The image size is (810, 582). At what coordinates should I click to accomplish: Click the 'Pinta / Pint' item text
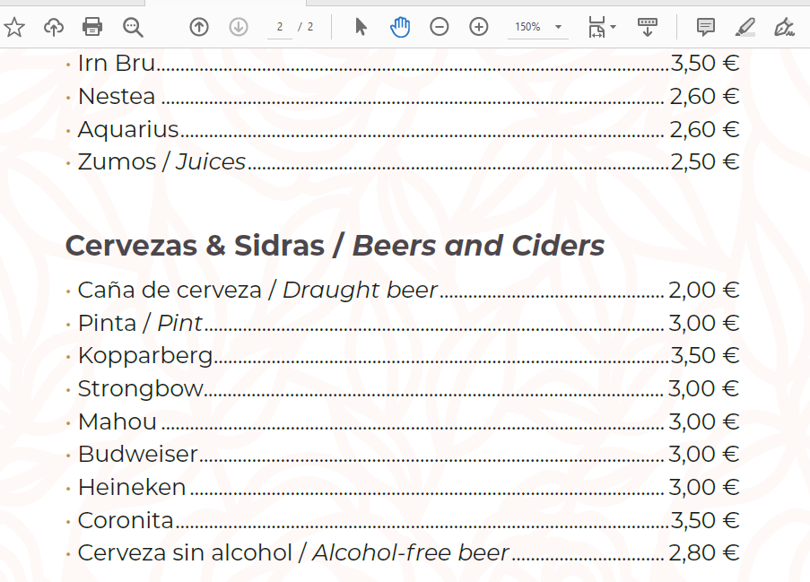pyautogui.click(x=140, y=323)
